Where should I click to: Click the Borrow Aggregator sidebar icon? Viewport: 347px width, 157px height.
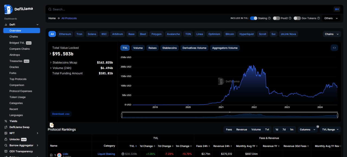(x=6, y=145)
